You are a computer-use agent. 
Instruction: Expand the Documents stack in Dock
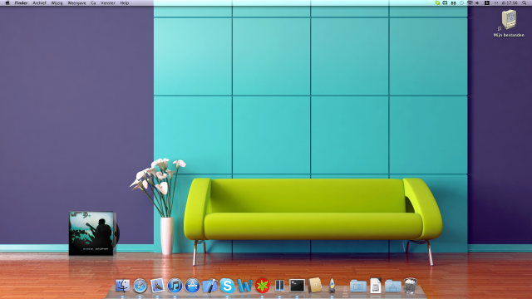point(376,286)
